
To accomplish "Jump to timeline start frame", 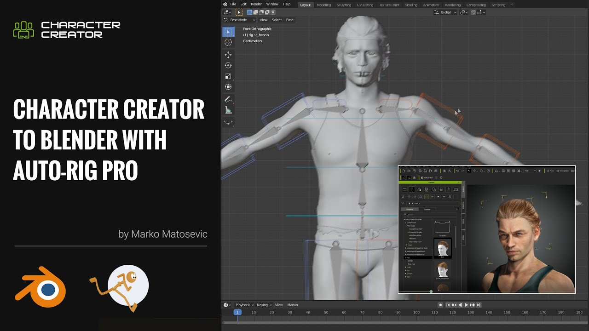I will pyautogui.click(x=448, y=305).
